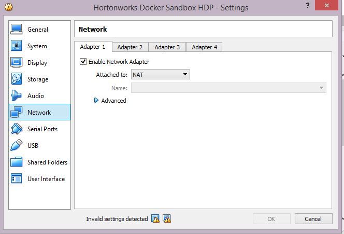
Task: Click the Storage disk icon
Action: click(x=16, y=79)
